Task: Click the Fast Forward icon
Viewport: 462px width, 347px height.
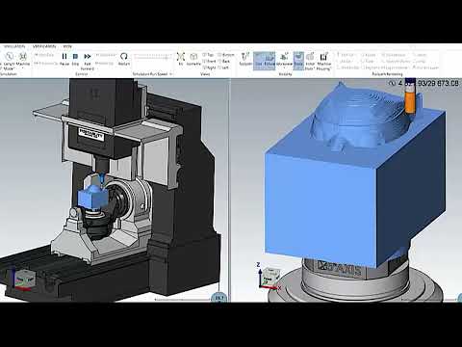Action: tap(88, 62)
